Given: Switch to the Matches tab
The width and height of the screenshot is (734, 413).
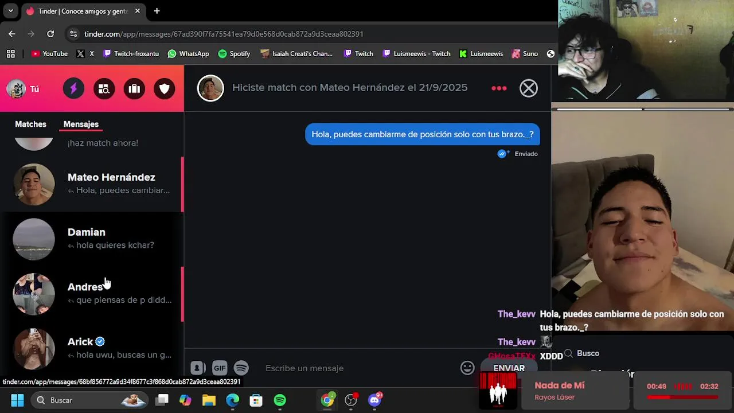Looking at the screenshot, I should coord(30,124).
